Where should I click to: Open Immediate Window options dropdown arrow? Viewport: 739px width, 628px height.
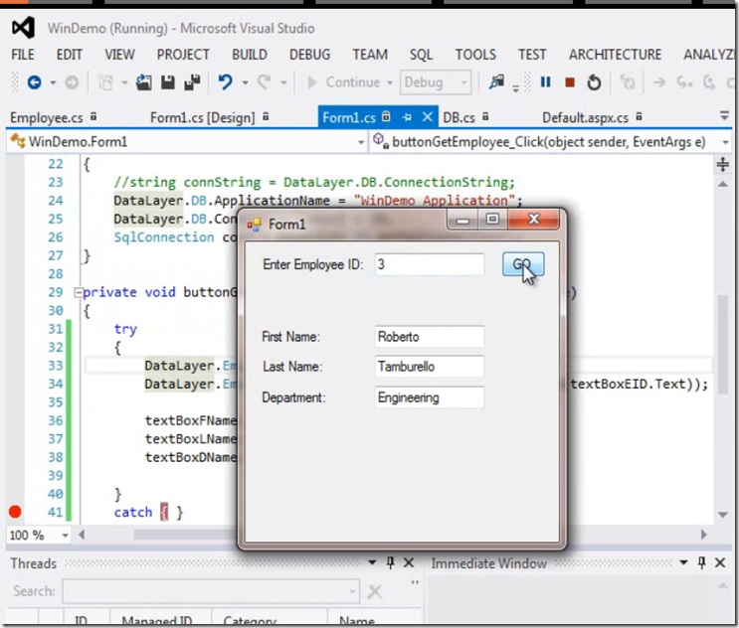684,562
